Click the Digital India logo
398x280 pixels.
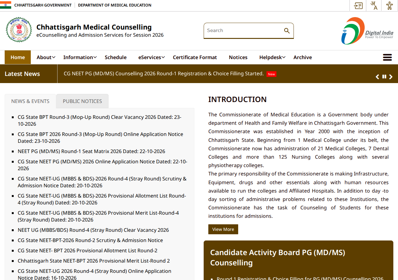pos(367,31)
